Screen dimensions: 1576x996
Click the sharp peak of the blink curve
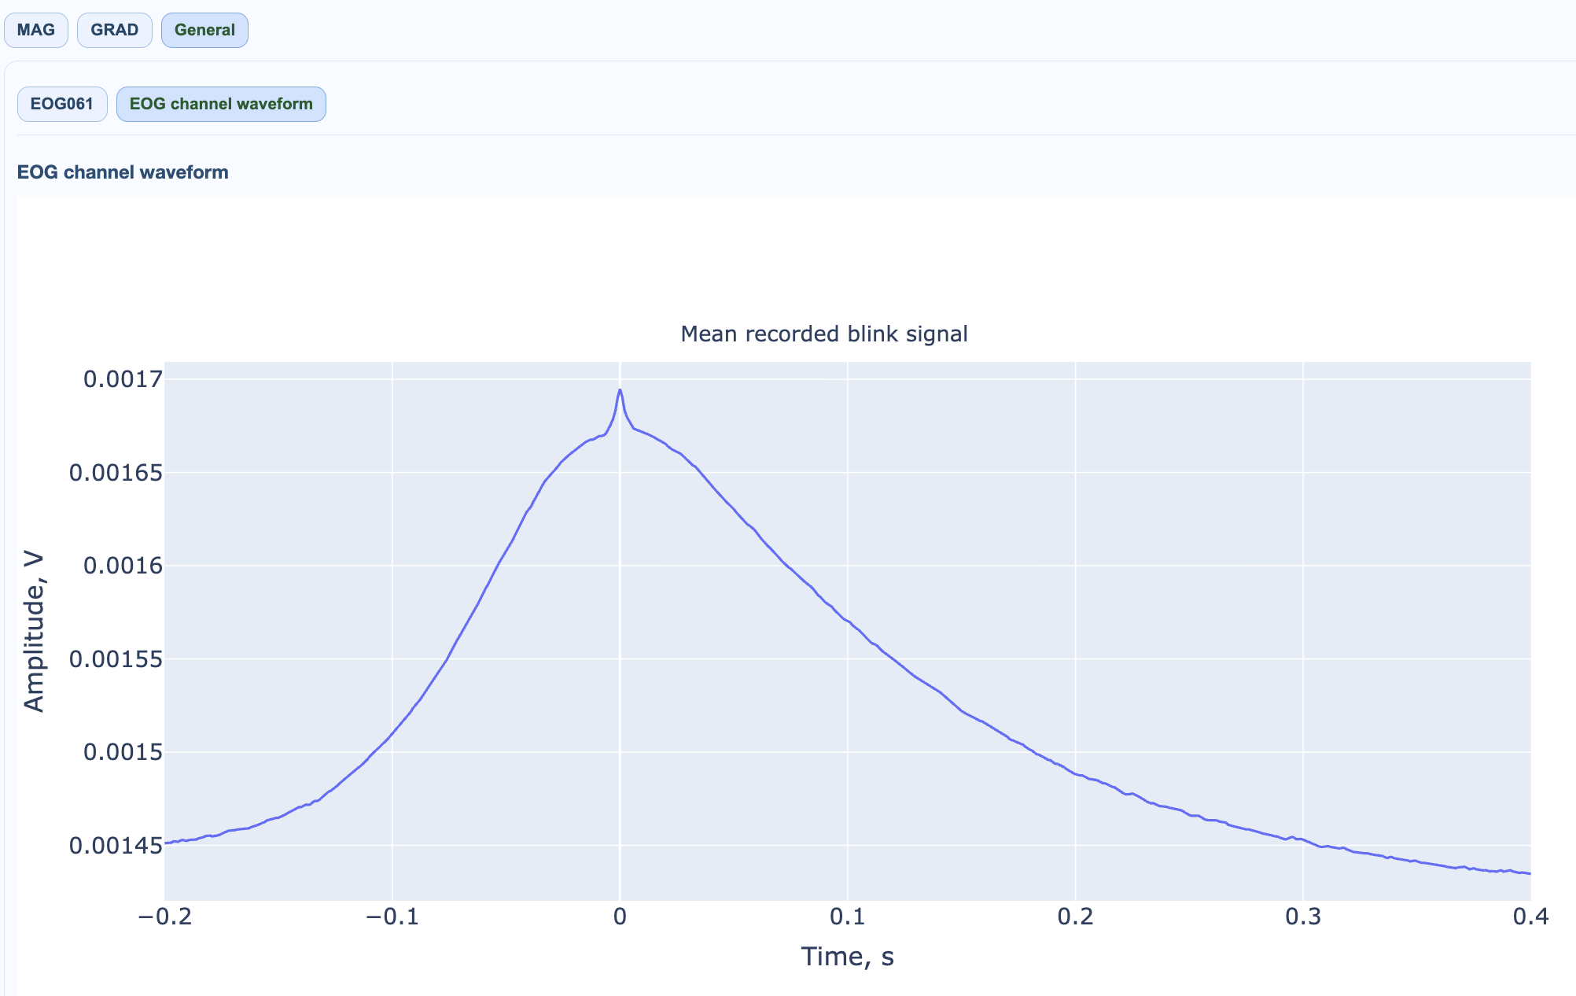(620, 390)
